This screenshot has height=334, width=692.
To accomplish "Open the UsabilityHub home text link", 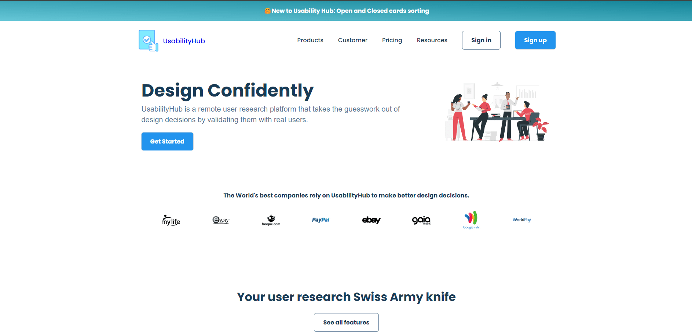I will coord(184,41).
